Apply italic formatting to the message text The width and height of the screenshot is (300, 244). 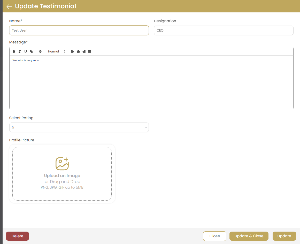pos(20,51)
